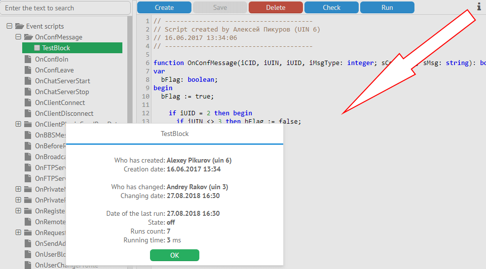Click the red Delete button
The image size is (486, 269).
[275, 7]
